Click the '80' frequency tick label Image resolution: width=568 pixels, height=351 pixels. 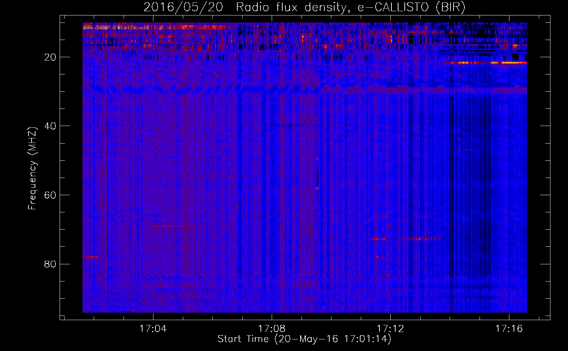click(51, 264)
